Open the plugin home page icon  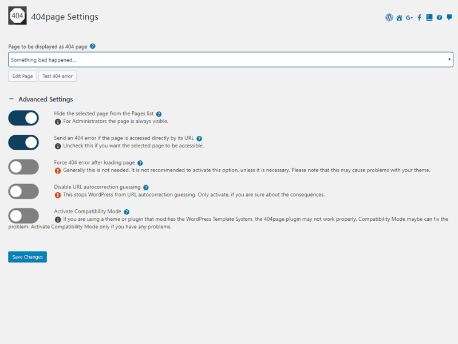click(400, 18)
